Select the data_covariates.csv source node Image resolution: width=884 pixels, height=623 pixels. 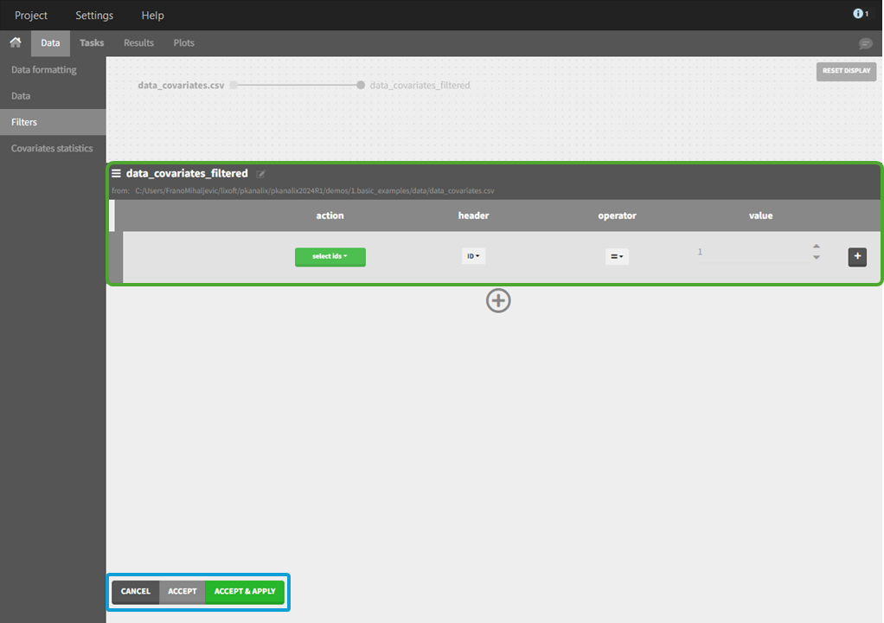pos(234,85)
